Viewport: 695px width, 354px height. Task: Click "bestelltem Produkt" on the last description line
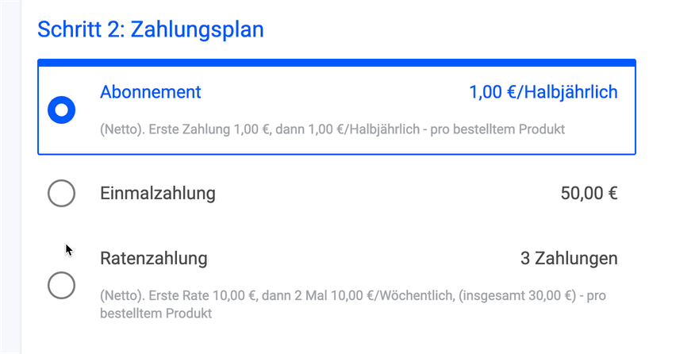click(156, 313)
